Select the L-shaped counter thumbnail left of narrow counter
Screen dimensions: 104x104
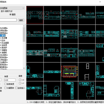pyautogui.click(x=35, y=72)
